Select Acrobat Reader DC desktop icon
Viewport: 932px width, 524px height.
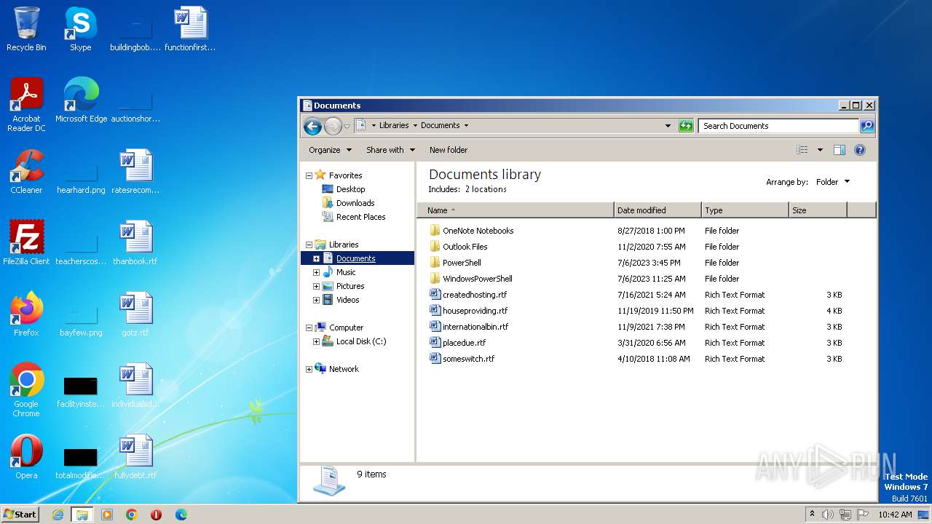26,105
